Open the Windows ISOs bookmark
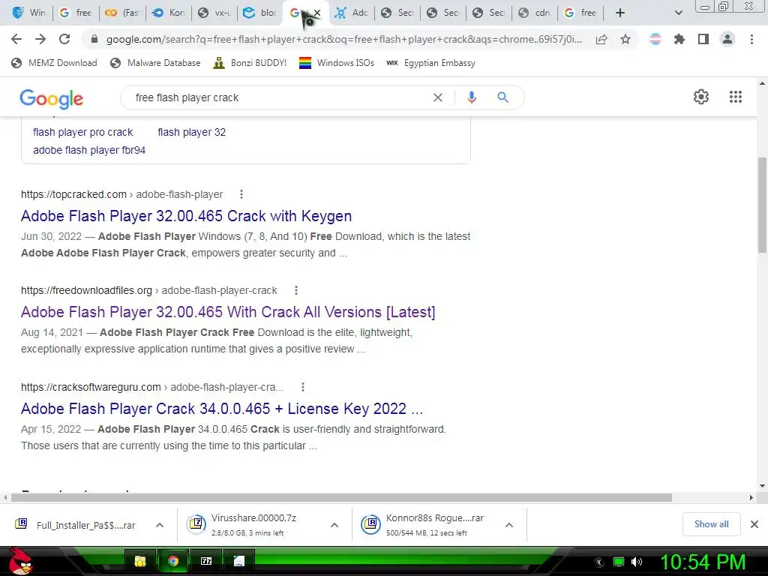Viewport: 768px width, 576px height. tap(337, 63)
